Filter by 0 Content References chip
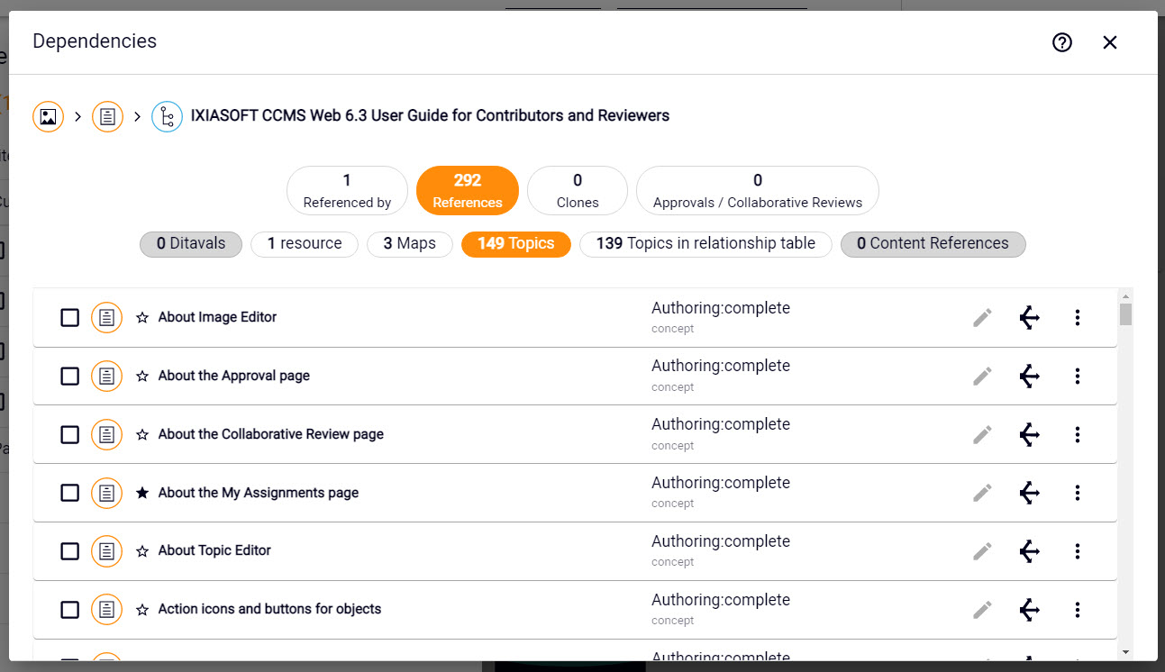 click(x=933, y=244)
